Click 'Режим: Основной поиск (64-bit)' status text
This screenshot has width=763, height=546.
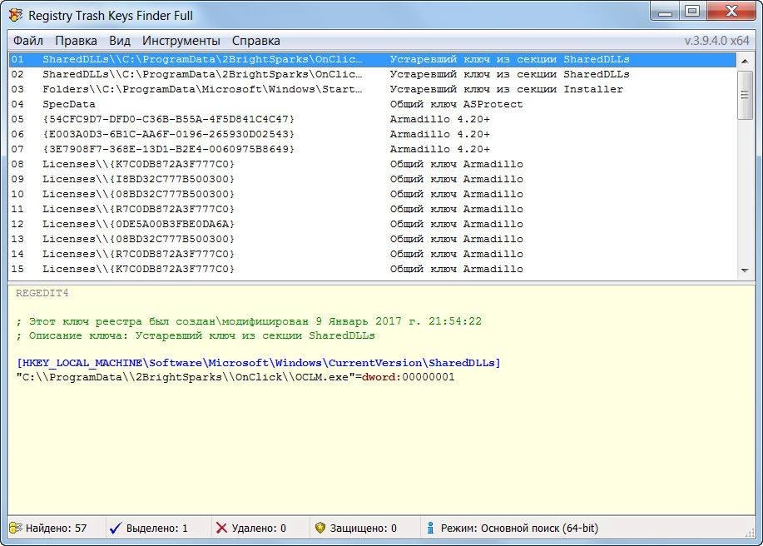[519, 528]
